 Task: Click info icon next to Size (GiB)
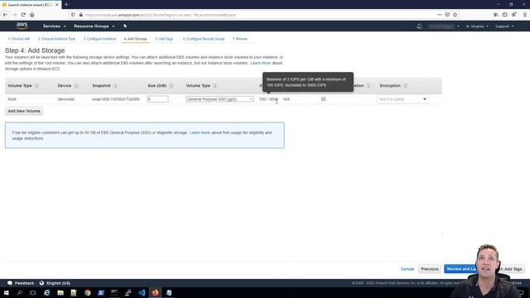(x=171, y=86)
